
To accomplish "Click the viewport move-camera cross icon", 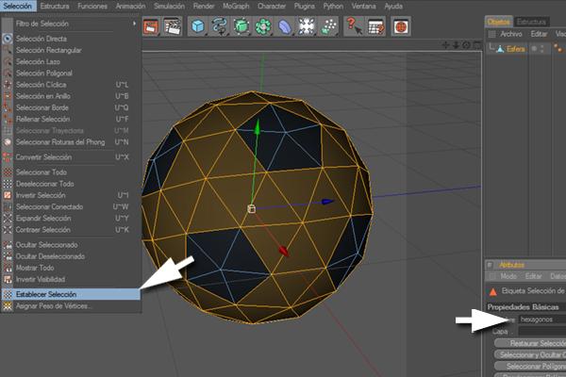I will pos(445,45).
